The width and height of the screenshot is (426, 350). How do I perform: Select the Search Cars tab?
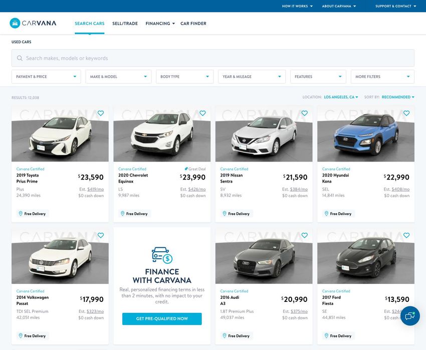pyautogui.click(x=90, y=24)
